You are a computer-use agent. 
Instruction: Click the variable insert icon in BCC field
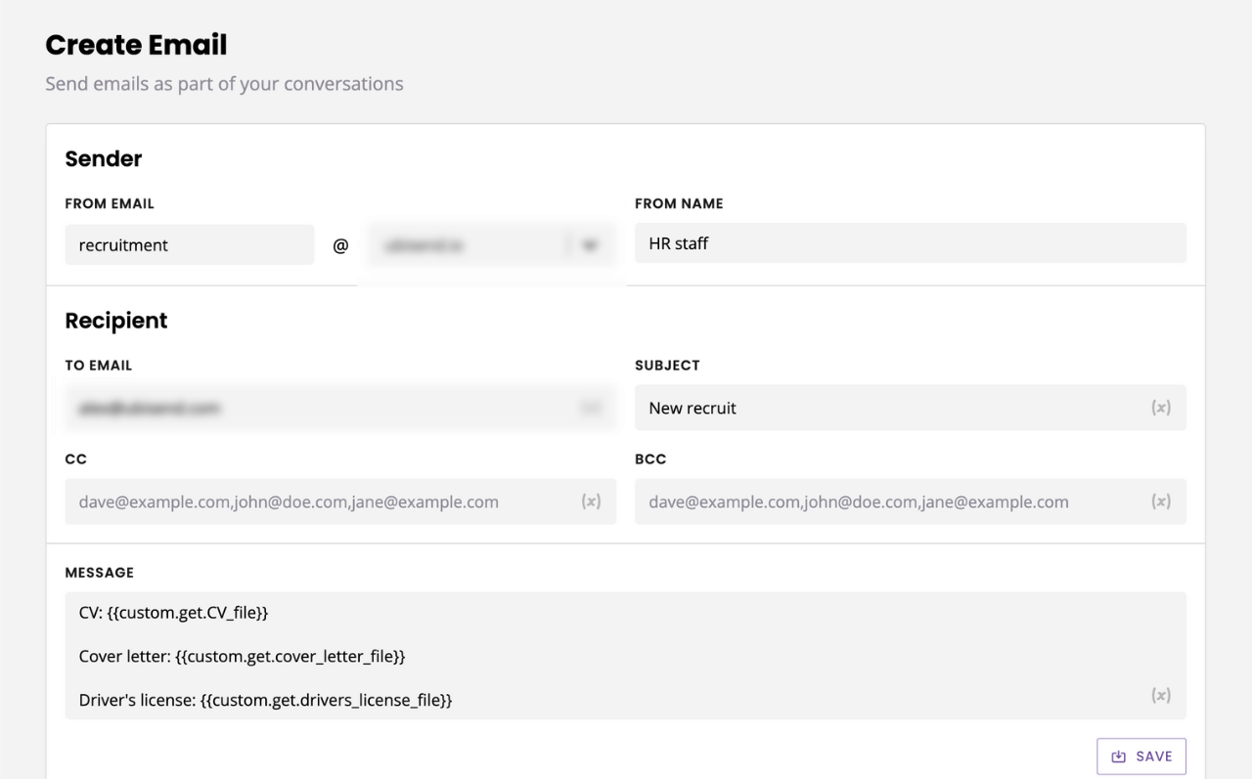1160,501
